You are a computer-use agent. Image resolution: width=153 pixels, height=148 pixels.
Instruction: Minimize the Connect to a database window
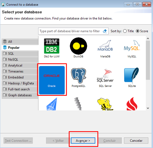[128, 4]
